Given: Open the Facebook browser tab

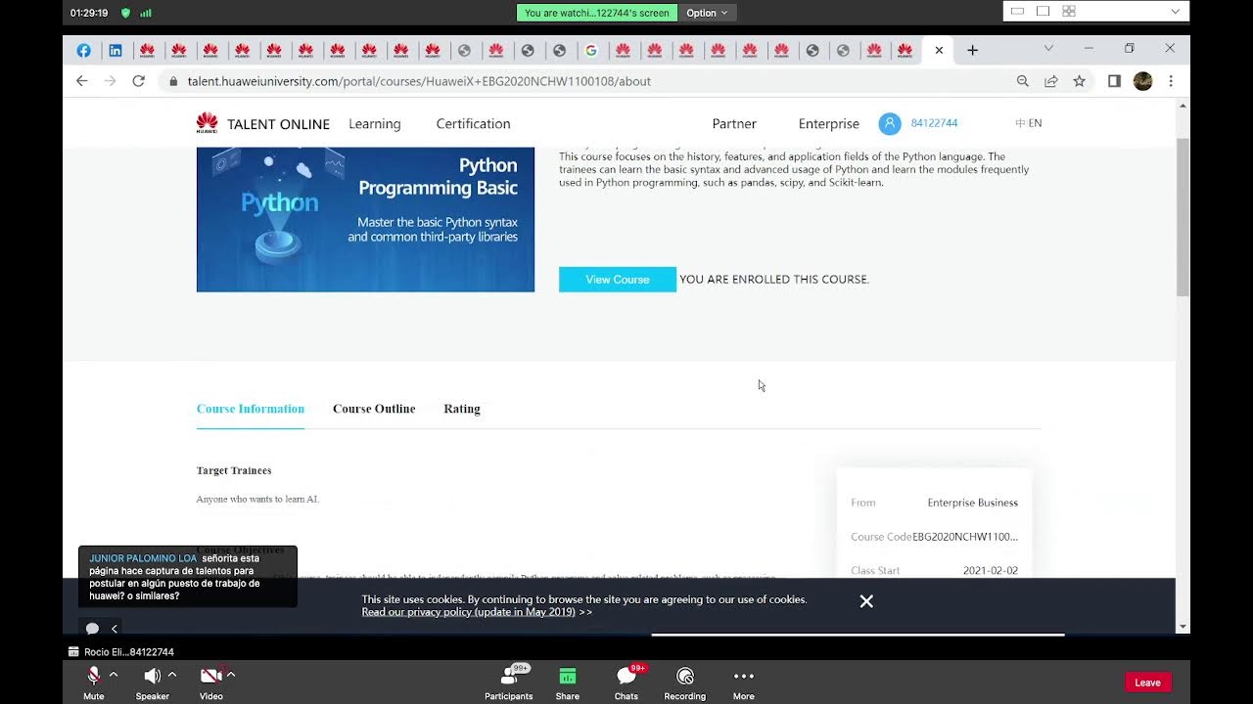Looking at the screenshot, I should tap(83, 50).
